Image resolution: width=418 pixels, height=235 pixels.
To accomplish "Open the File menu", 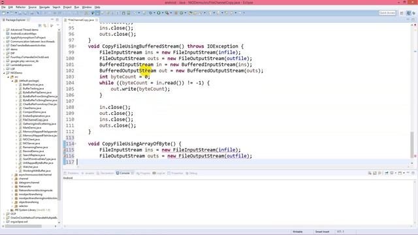I will [3, 7].
